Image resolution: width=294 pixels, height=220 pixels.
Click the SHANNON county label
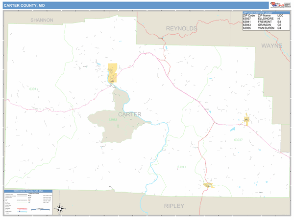point(42,20)
